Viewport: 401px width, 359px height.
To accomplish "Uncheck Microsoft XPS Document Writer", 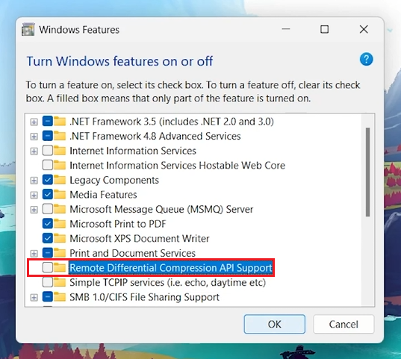I will pyautogui.click(x=48, y=238).
